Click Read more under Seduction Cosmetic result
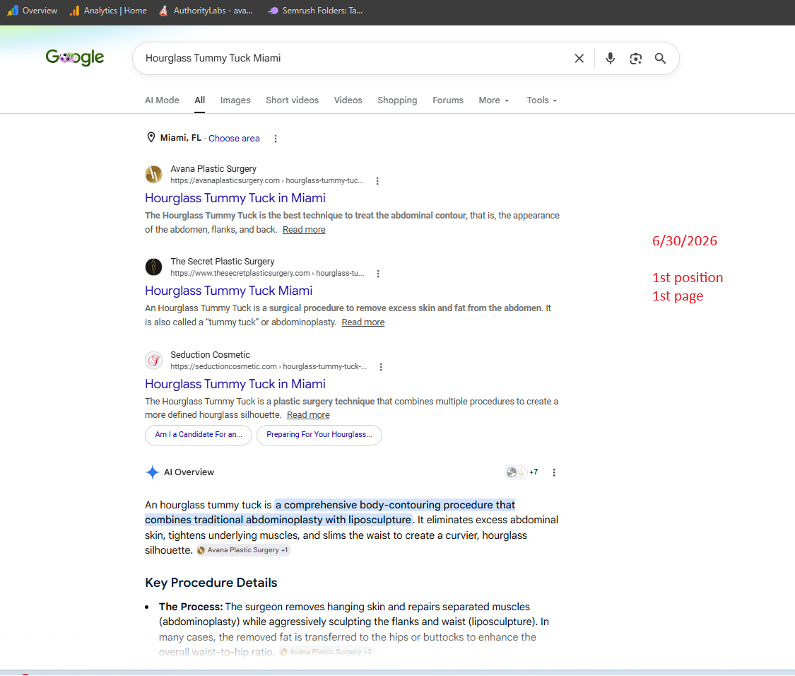This screenshot has height=676, width=795. (308, 415)
